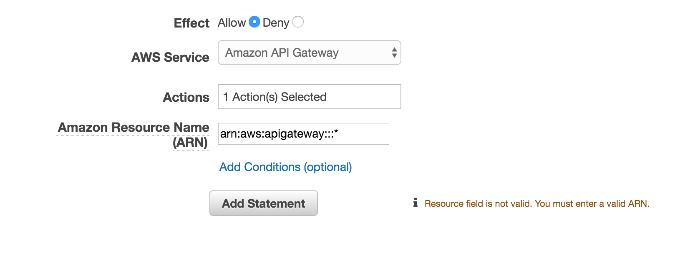685x256 pixels.
Task: Open the Amazon API Gateway service dropdown
Action: 309,53
